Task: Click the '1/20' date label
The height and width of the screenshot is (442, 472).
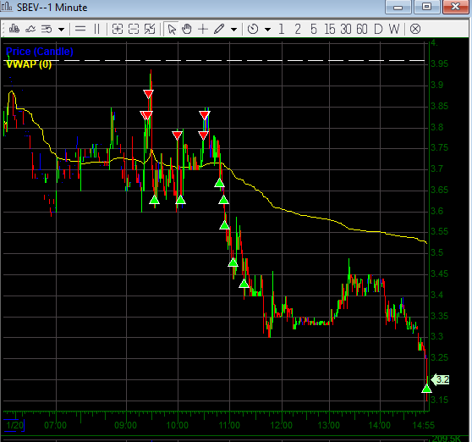Action: tap(14, 425)
